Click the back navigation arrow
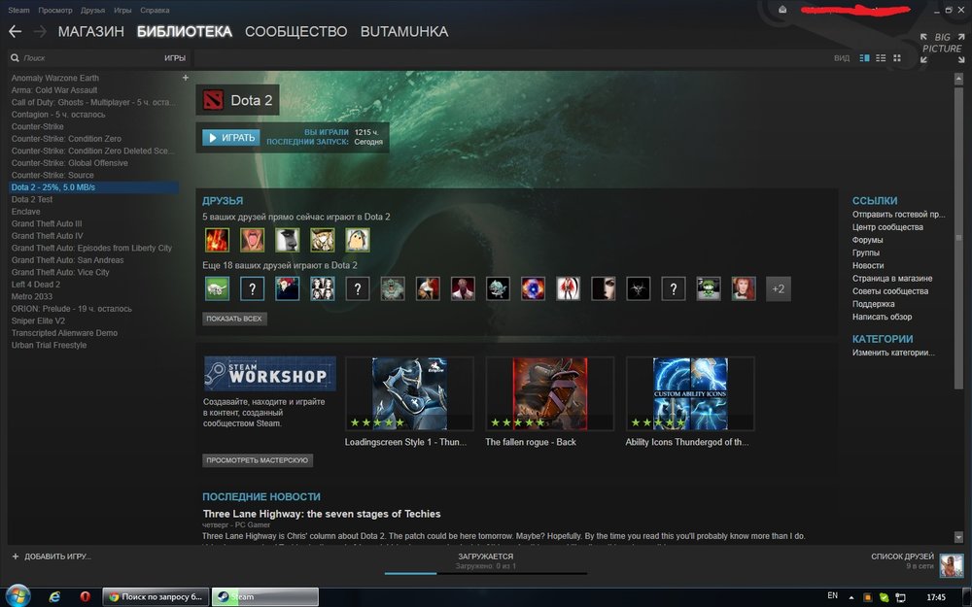Image resolution: width=972 pixels, height=607 pixels. [15, 31]
